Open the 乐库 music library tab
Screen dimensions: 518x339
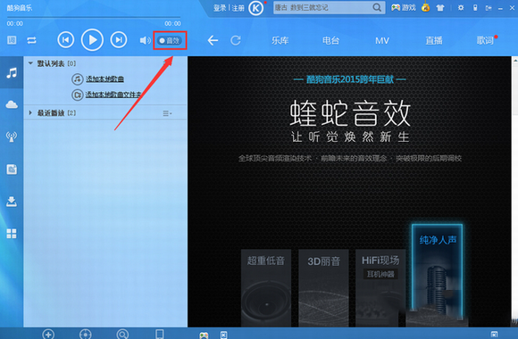coord(280,41)
